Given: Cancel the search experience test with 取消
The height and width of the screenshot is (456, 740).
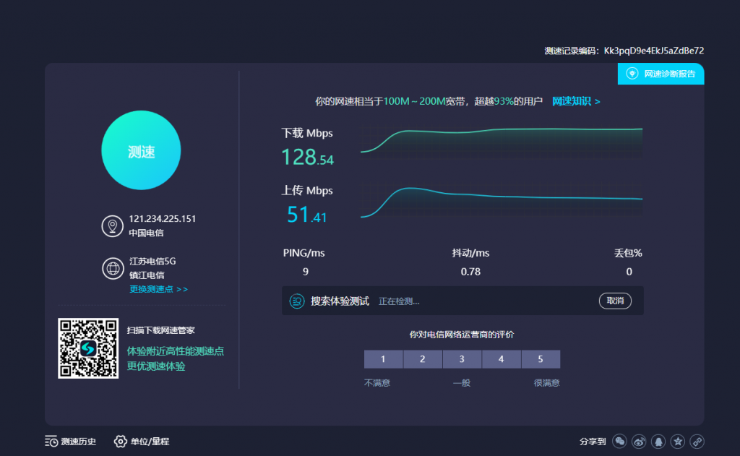Looking at the screenshot, I should [x=615, y=301].
